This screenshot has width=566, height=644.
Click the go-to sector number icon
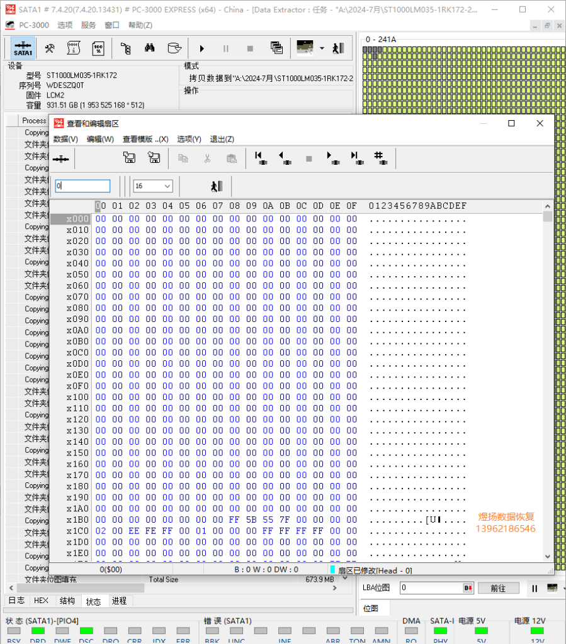point(381,158)
